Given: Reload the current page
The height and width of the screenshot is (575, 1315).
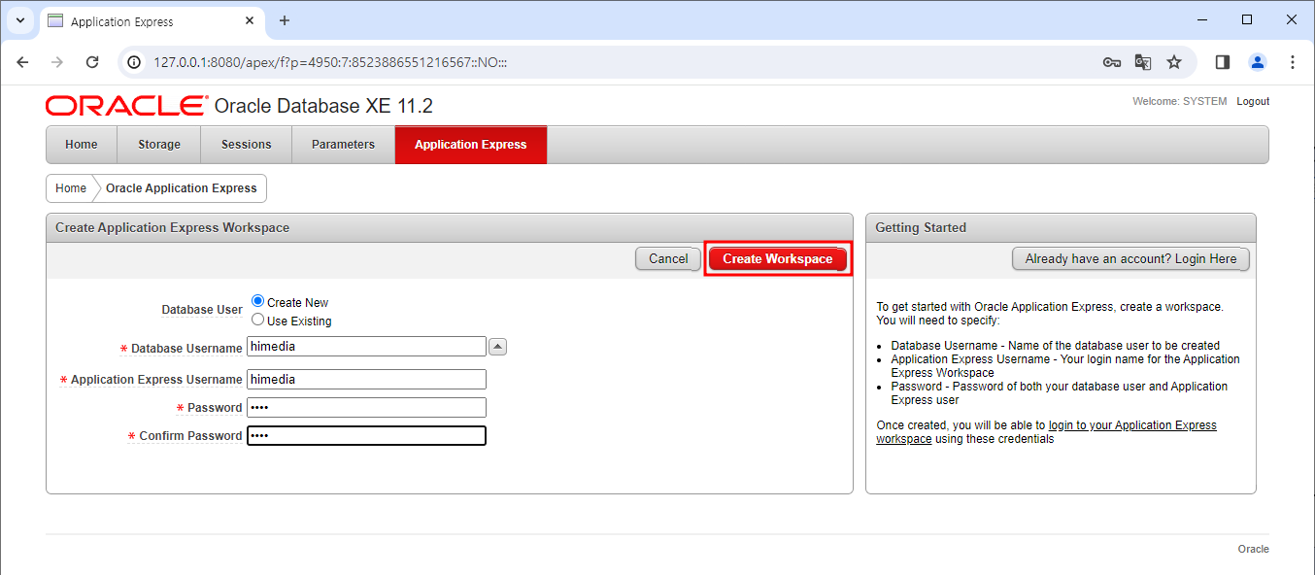Looking at the screenshot, I should (92, 62).
